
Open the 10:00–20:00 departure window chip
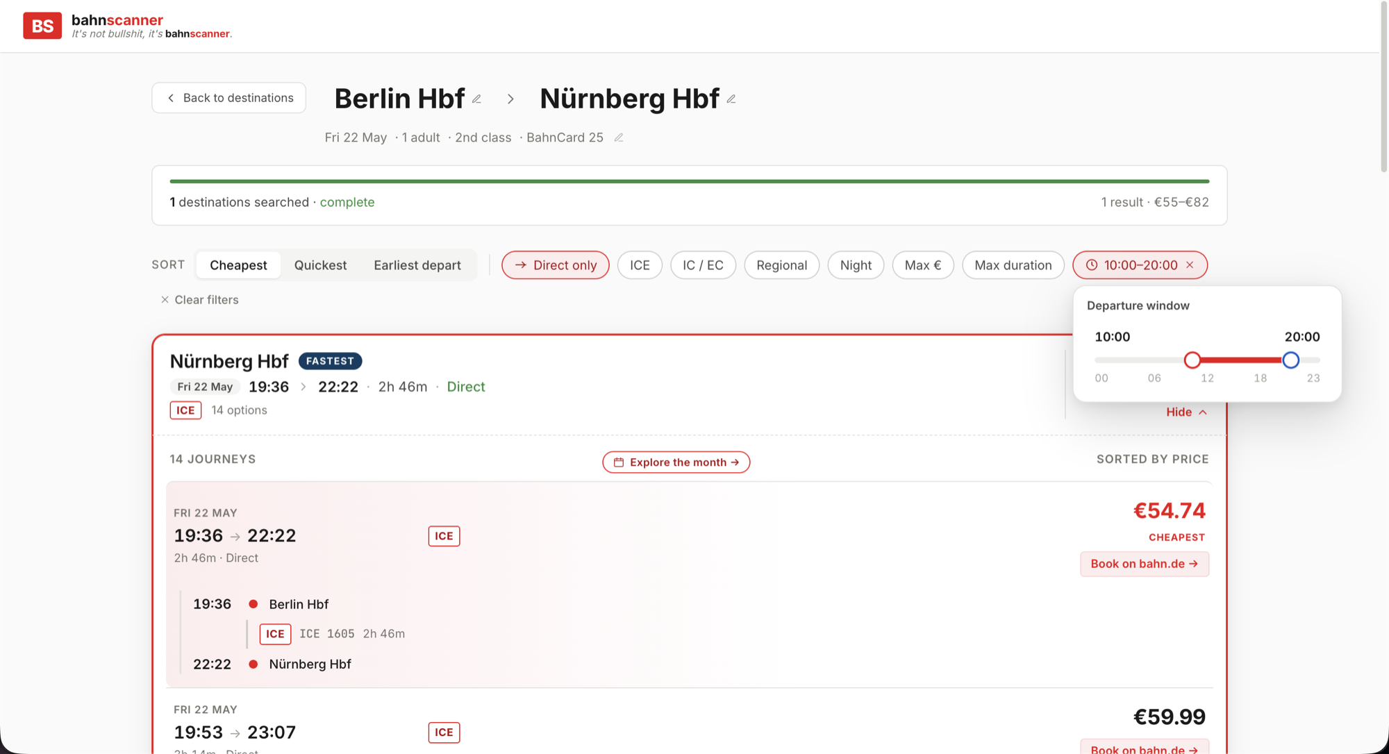(1140, 265)
